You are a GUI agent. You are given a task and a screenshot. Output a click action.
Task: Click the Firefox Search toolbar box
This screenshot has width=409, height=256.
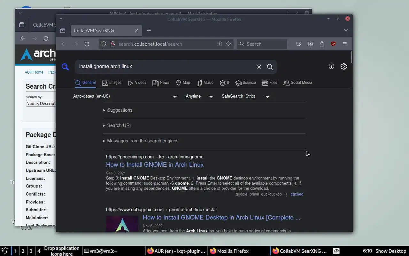(x=262, y=44)
